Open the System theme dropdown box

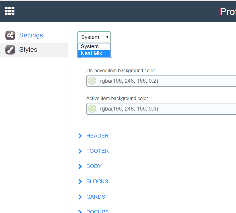click(x=94, y=37)
